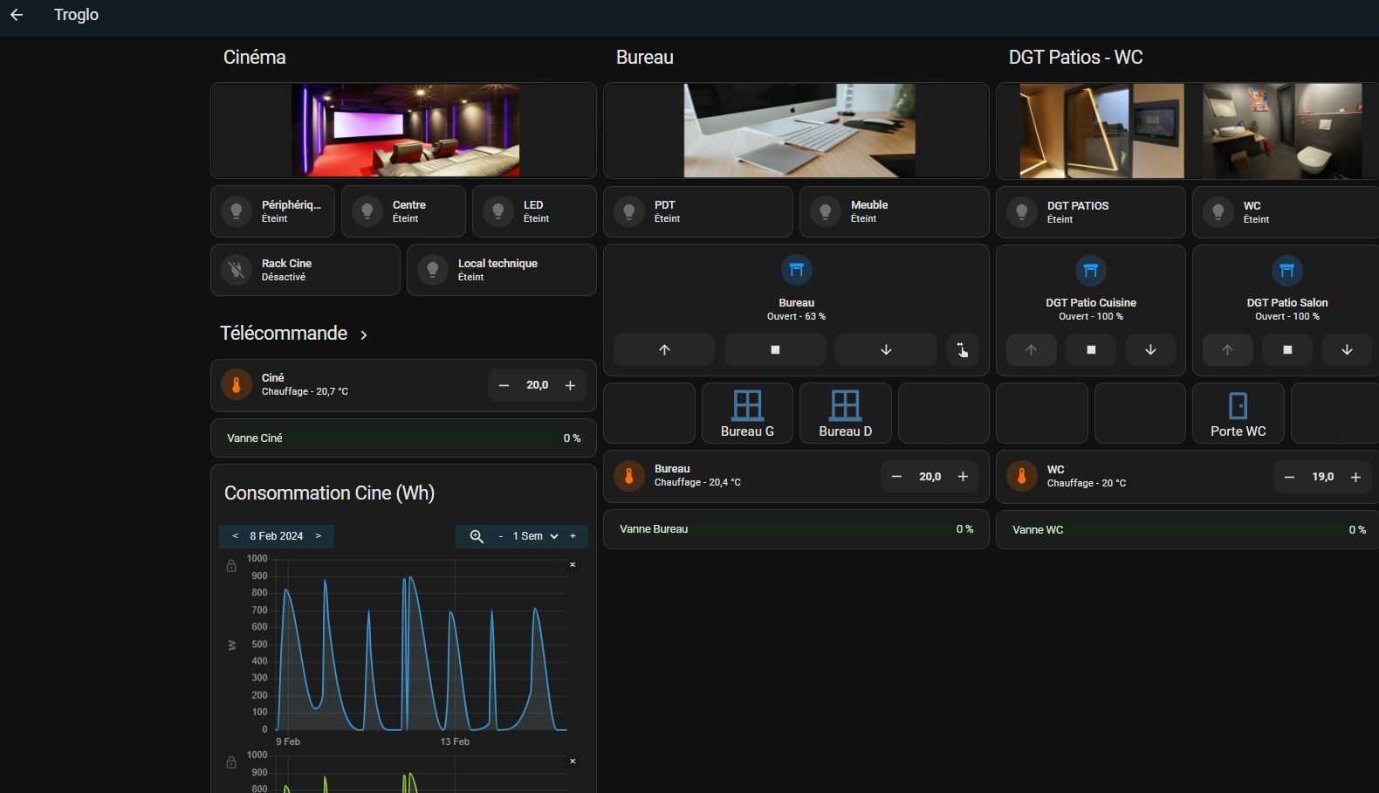Remove the blue chart with its x
The width and height of the screenshot is (1379, 793).
573,565
